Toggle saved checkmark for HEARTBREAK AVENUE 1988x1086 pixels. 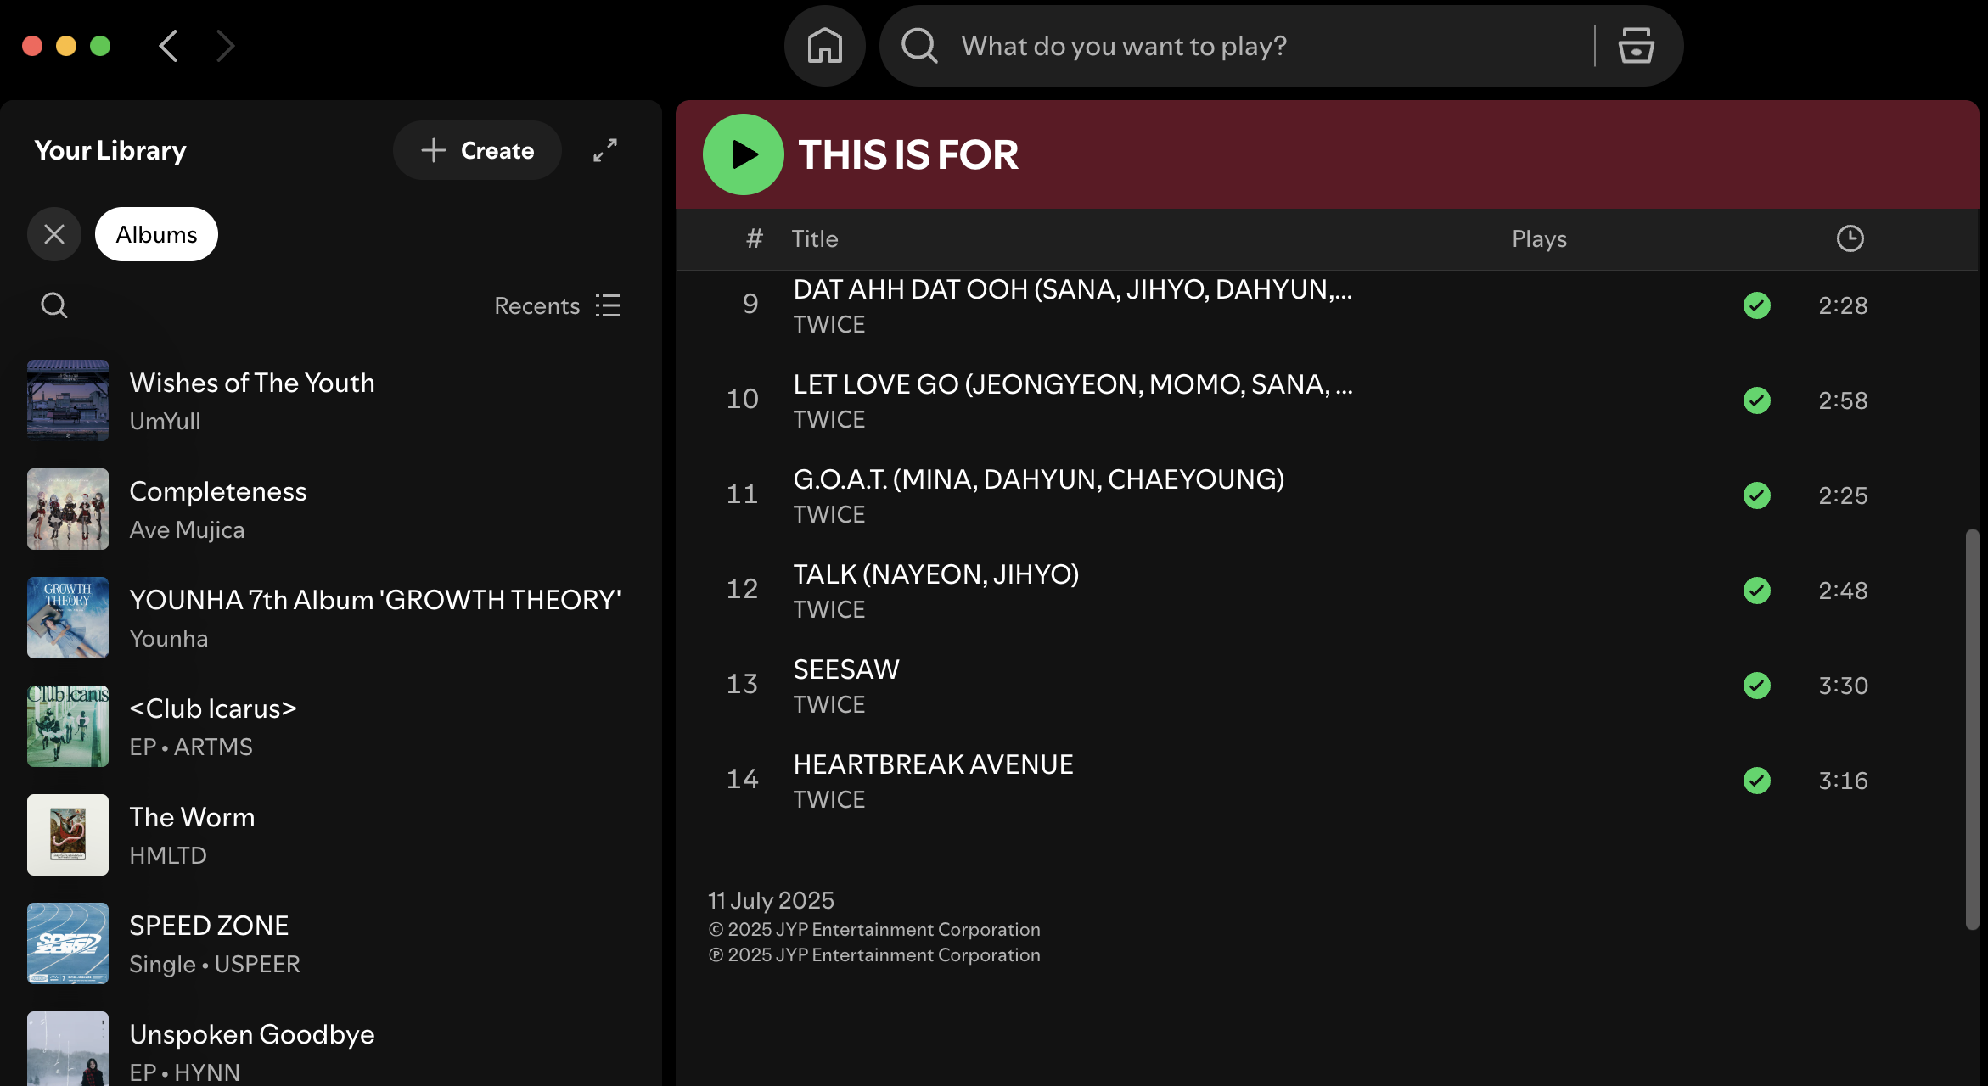coord(1757,781)
